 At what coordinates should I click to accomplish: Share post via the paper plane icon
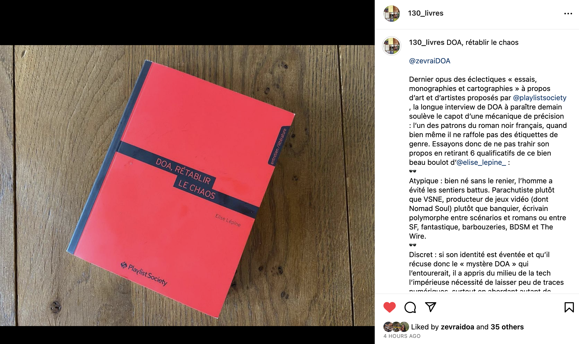coord(431,307)
